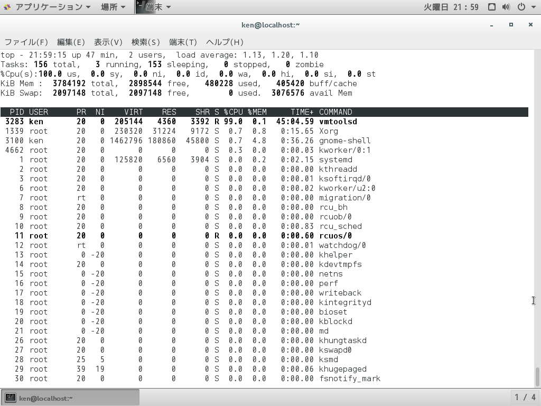Click the ksoftirqd/0 command text

click(x=344, y=179)
